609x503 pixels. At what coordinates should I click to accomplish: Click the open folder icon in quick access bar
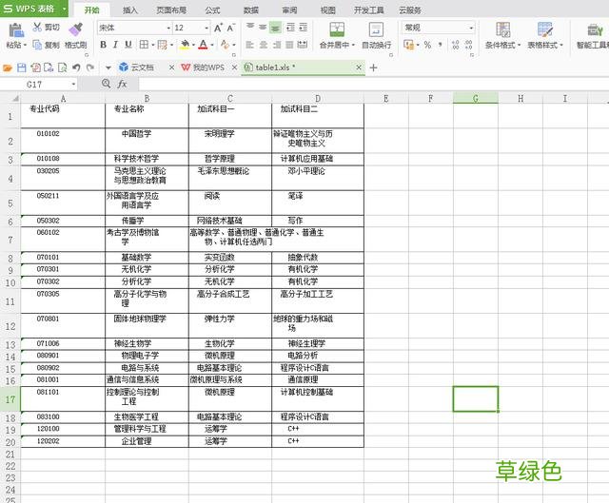click(x=8, y=68)
